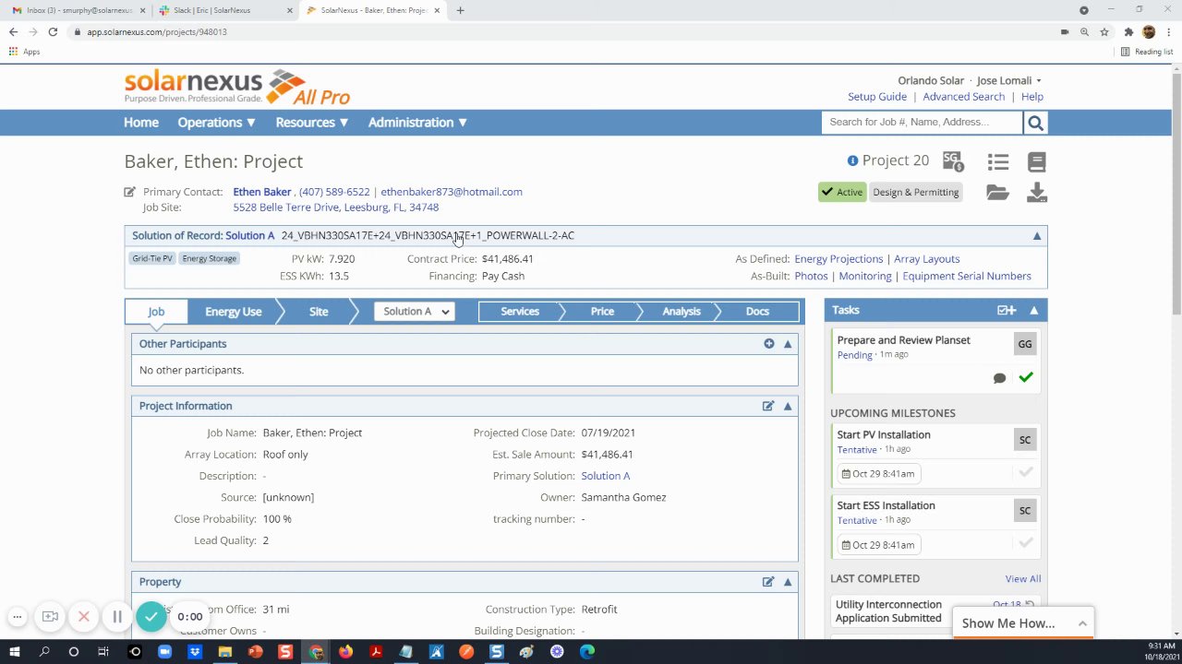Edit primary contact using the pencil icon
1182x664 pixels.
pyautogui.click(x=130, y=192)
